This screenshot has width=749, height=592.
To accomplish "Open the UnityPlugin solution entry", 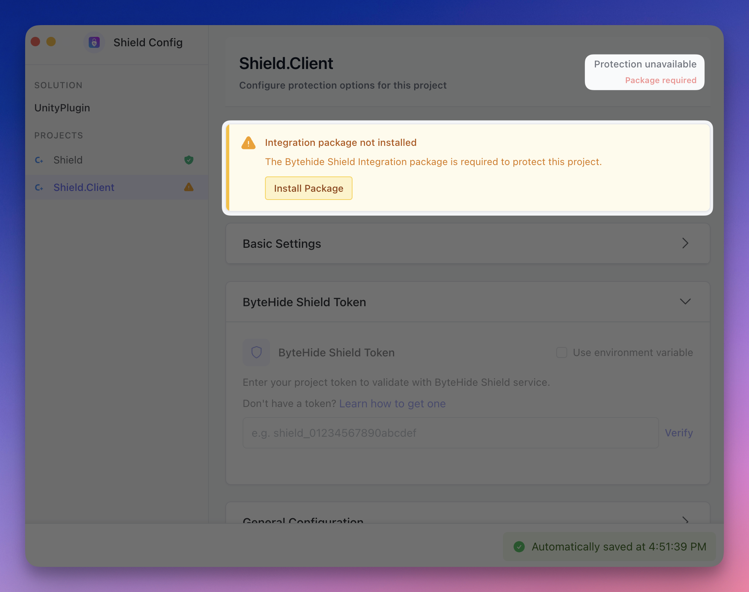I will pos(62,108).
